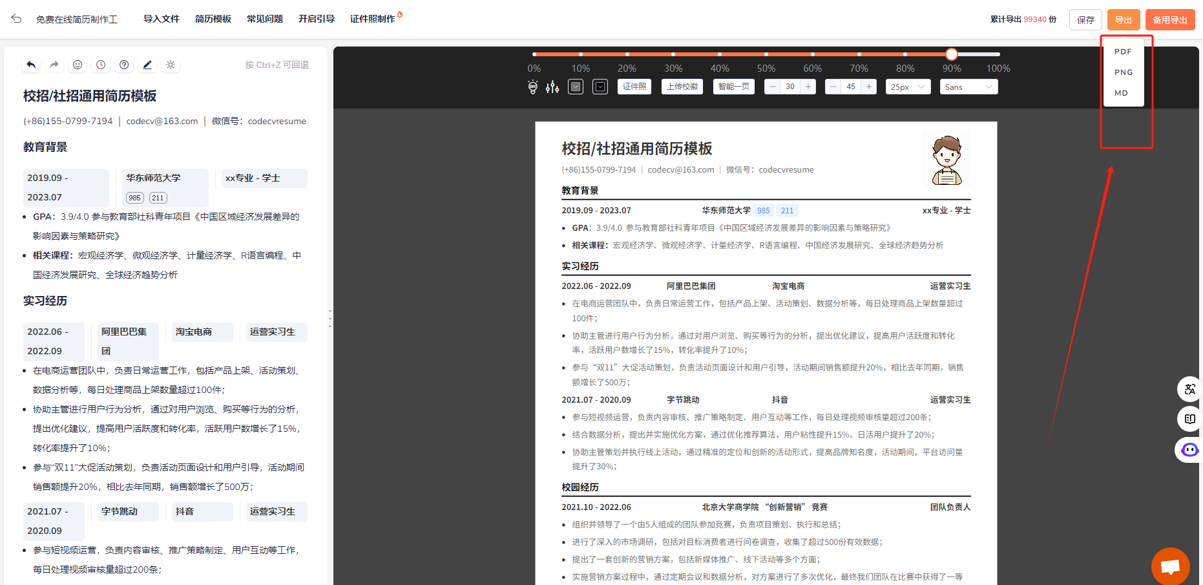This screenshot has width=1203, height=585.
Task: Undo the last edit in editor toolbar
Action: coord(31,65)
